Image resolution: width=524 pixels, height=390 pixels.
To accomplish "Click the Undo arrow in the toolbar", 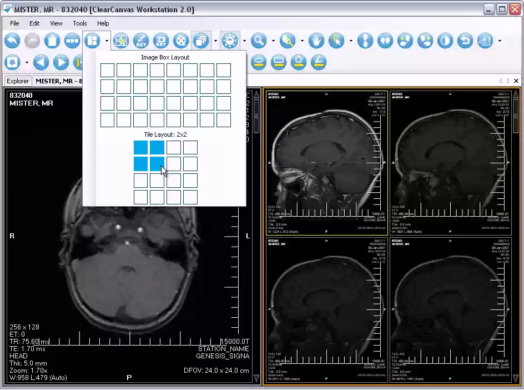I will click(x=12, y=41).
